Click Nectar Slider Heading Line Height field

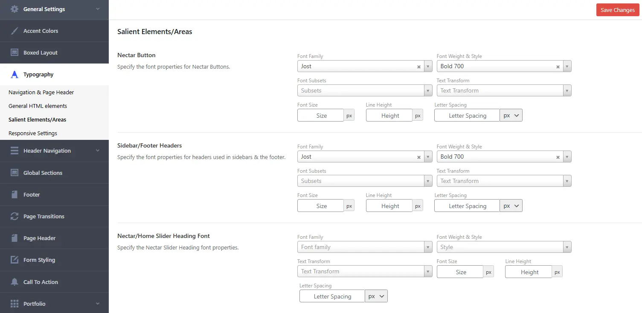point(529,272)
